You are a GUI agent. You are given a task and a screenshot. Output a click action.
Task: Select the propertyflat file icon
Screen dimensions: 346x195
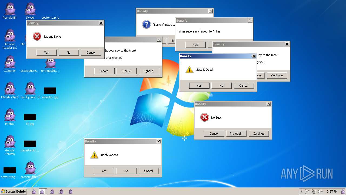(30, 170)
